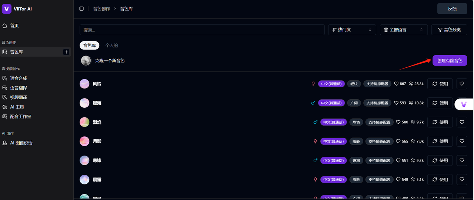Image resolution: width=474 pixels, height=200 pixels.
Task: Favorite the 风铃 voice with heart button
Action: [462, 84]
